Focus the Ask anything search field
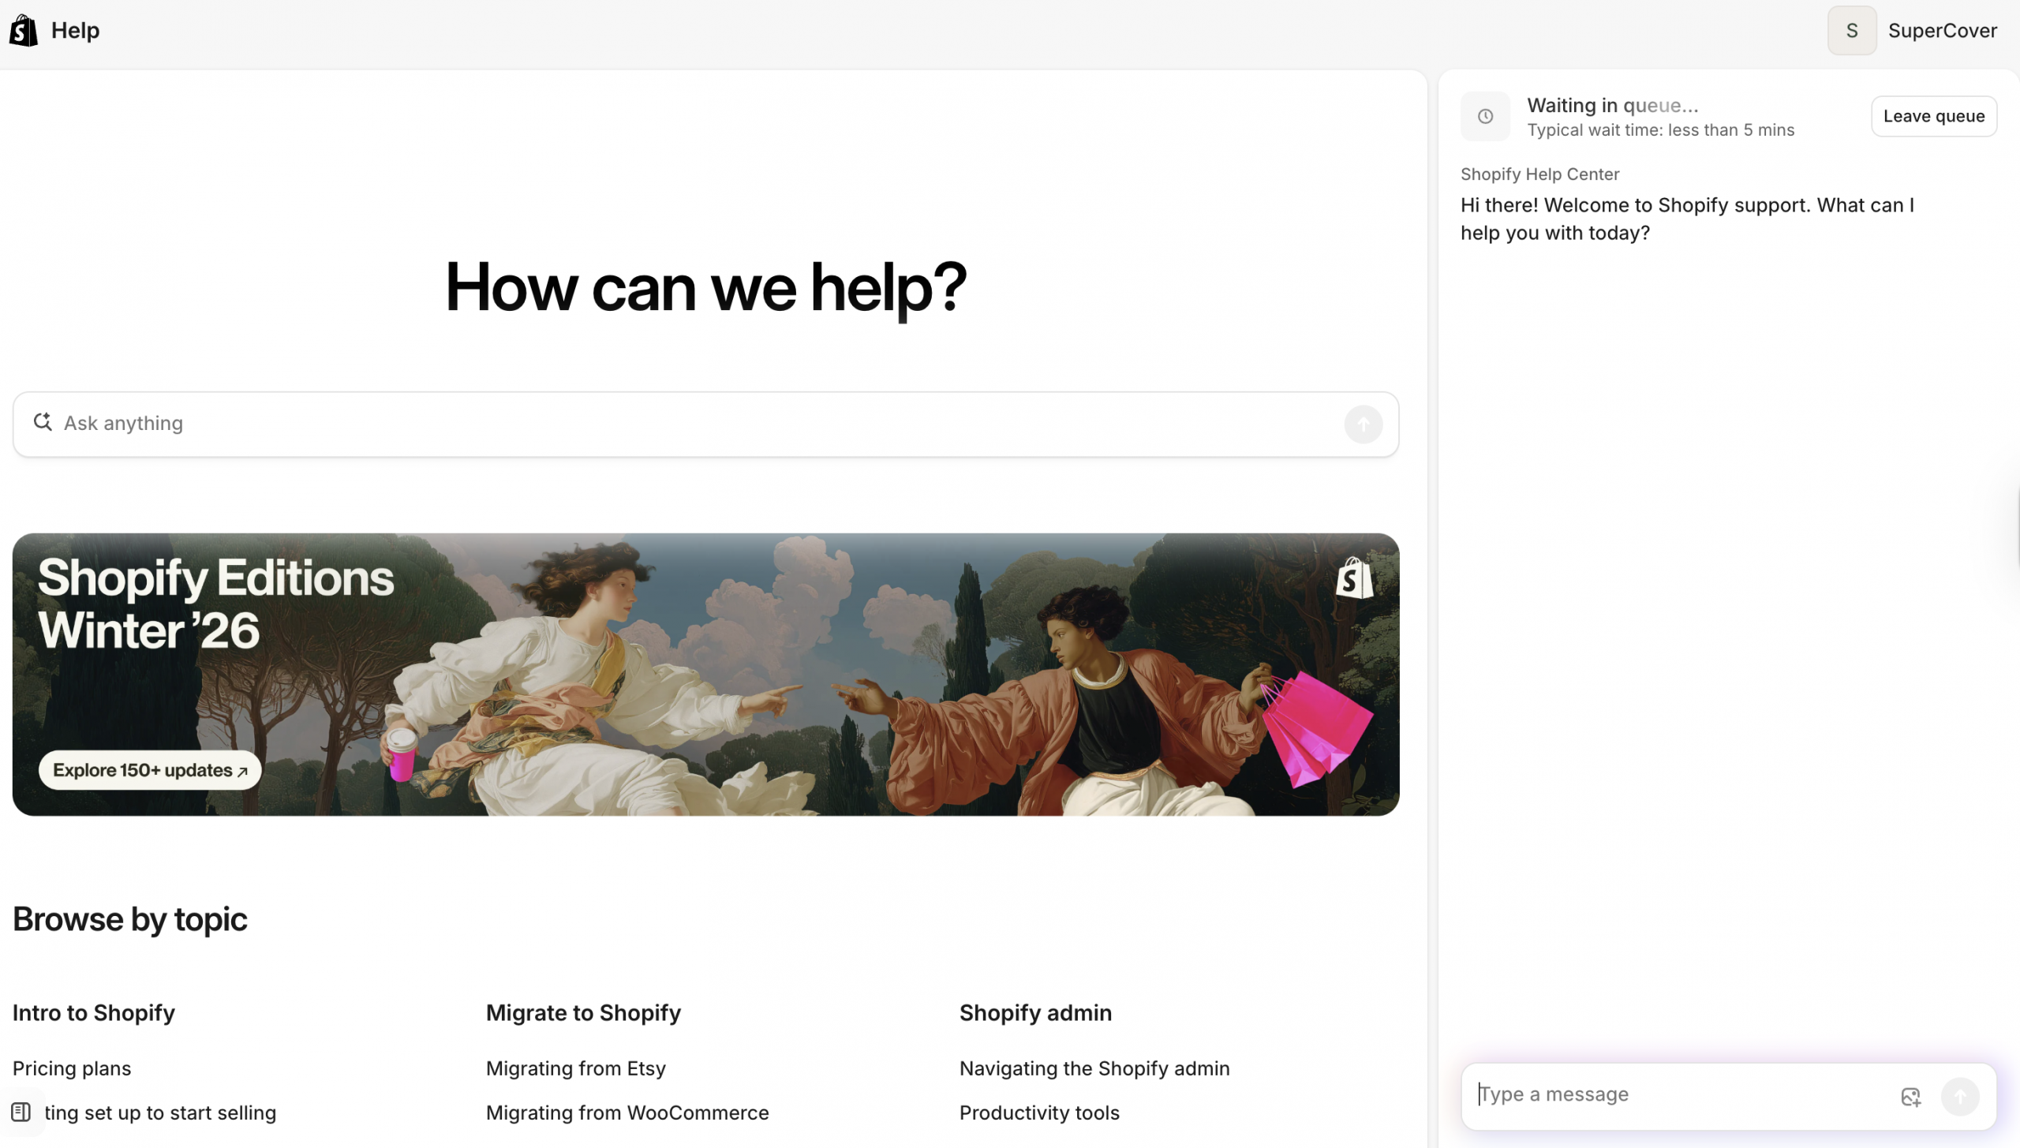This screenshot has height=1148, width=2020. (x=705, y=424)
